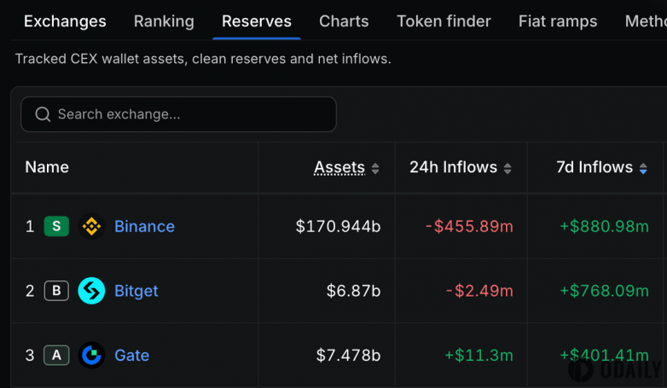
Task: Click rank number 2 in Bitget row
Action: click(x=29, y=291)
